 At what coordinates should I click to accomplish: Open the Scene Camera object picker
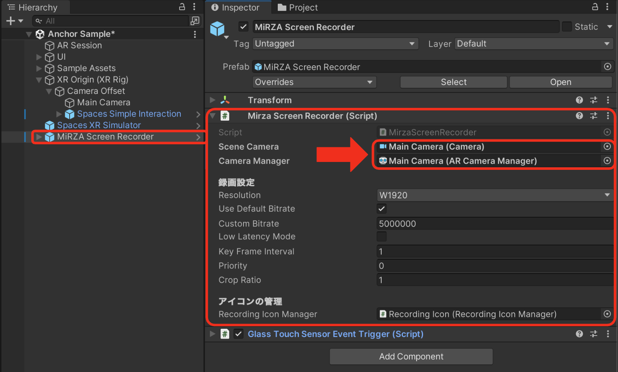(x=607, y=147)
